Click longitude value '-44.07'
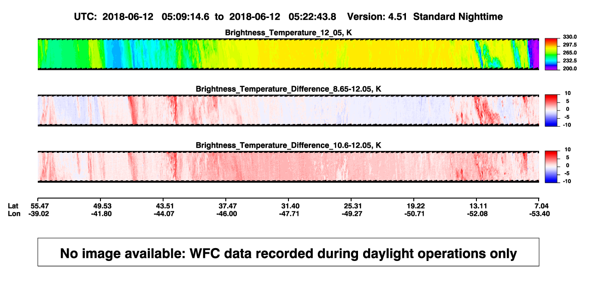Viewport: 599px width, 307px height. (x=164, y=214)
